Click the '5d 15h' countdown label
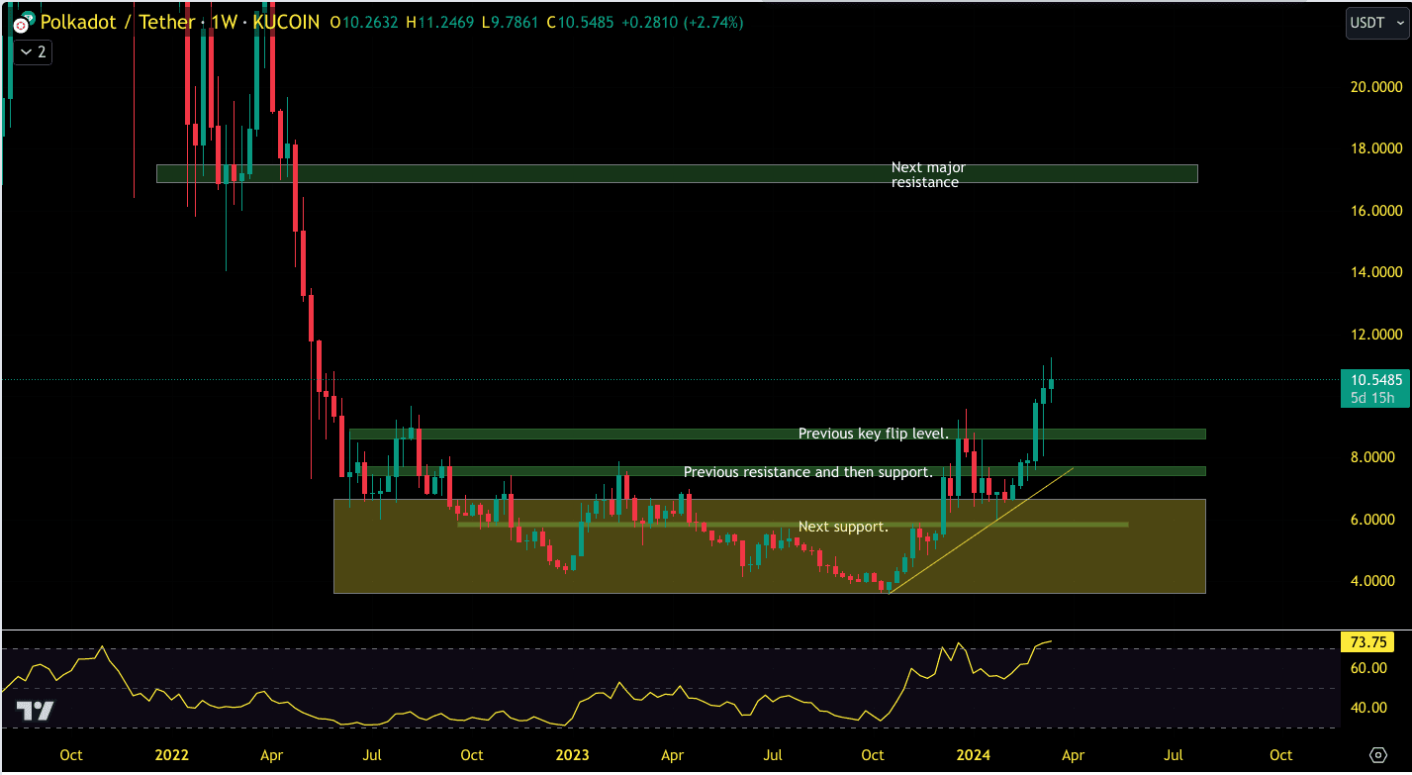 pyautogui.click(x=1374, y=398)
